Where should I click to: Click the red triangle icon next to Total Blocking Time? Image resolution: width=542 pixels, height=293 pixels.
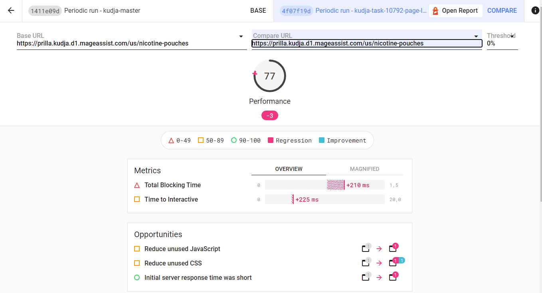point(137,185)
